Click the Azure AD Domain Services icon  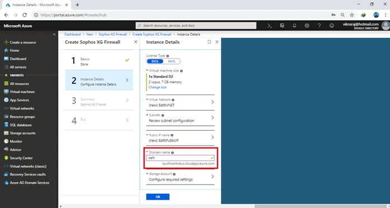pyautogui.click(x=6, y=183)
